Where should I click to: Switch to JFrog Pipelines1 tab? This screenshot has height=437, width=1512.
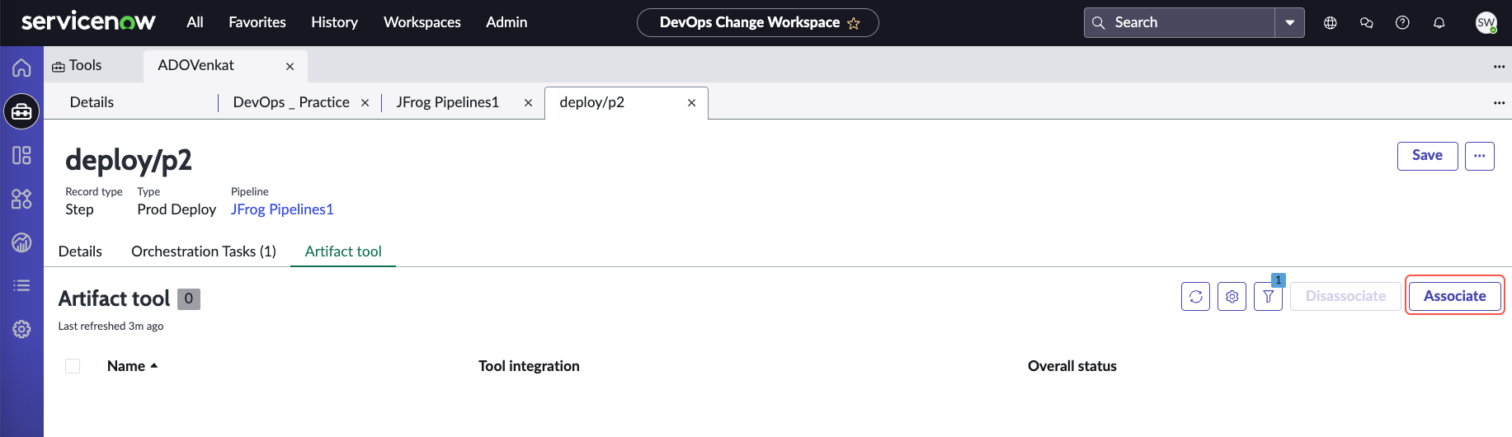[448, 102]
